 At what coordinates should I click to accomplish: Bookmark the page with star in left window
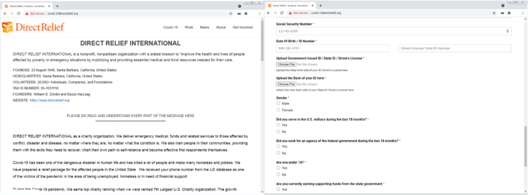pyautogui.click(x=231, y=14)
